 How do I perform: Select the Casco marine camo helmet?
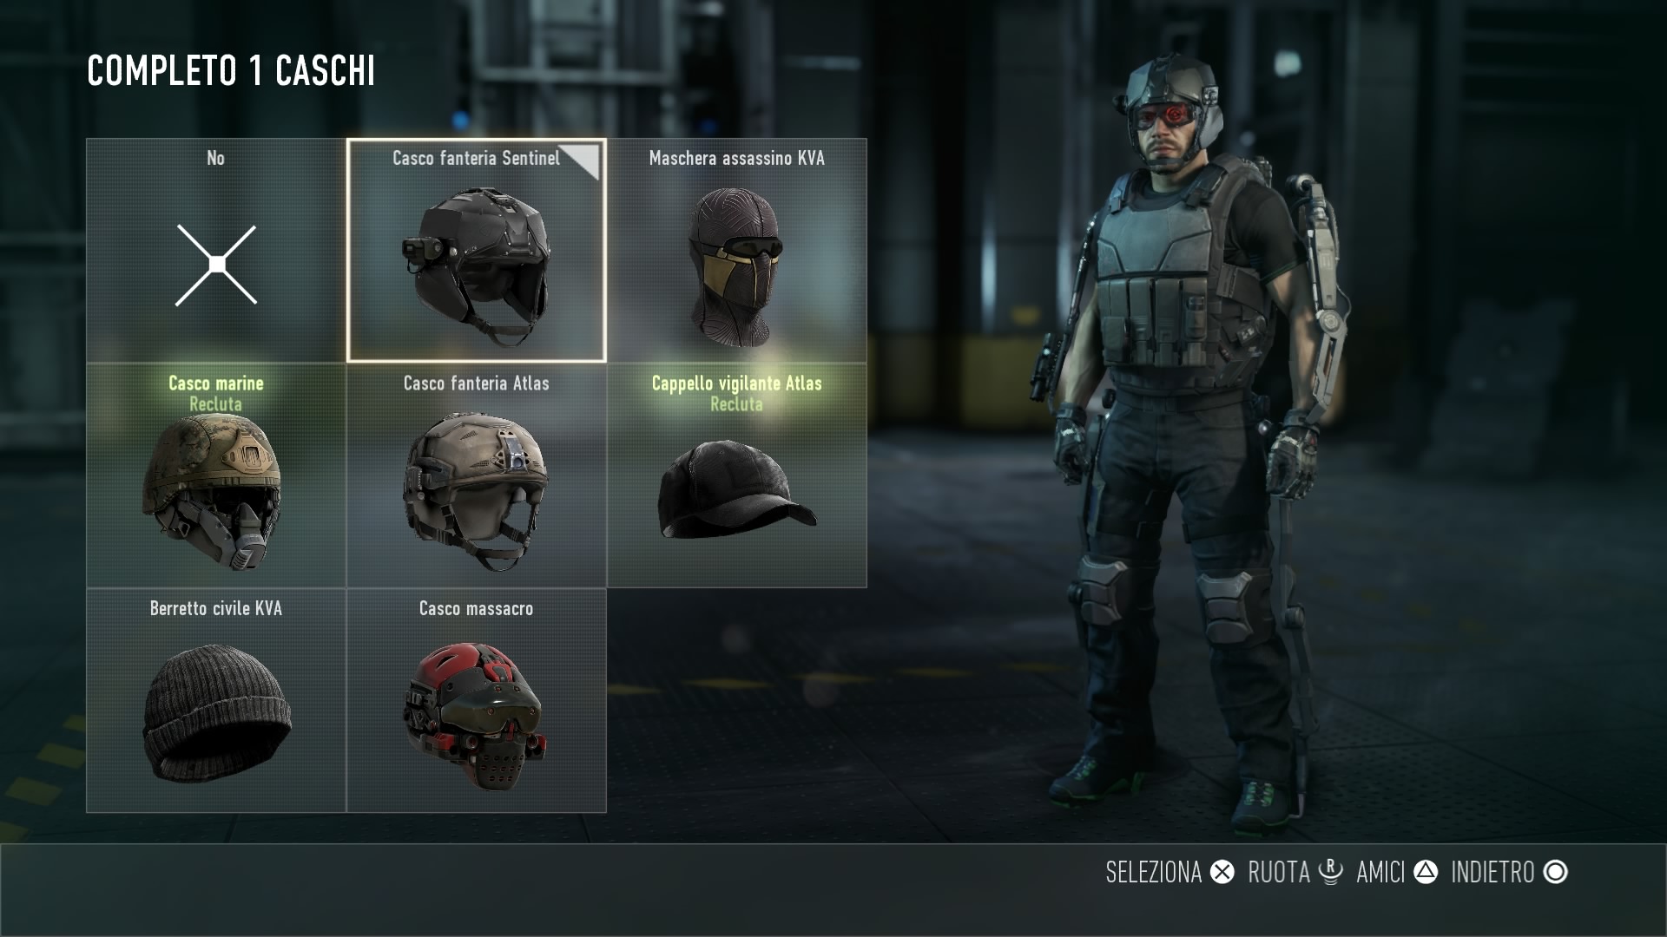point(216,475)
